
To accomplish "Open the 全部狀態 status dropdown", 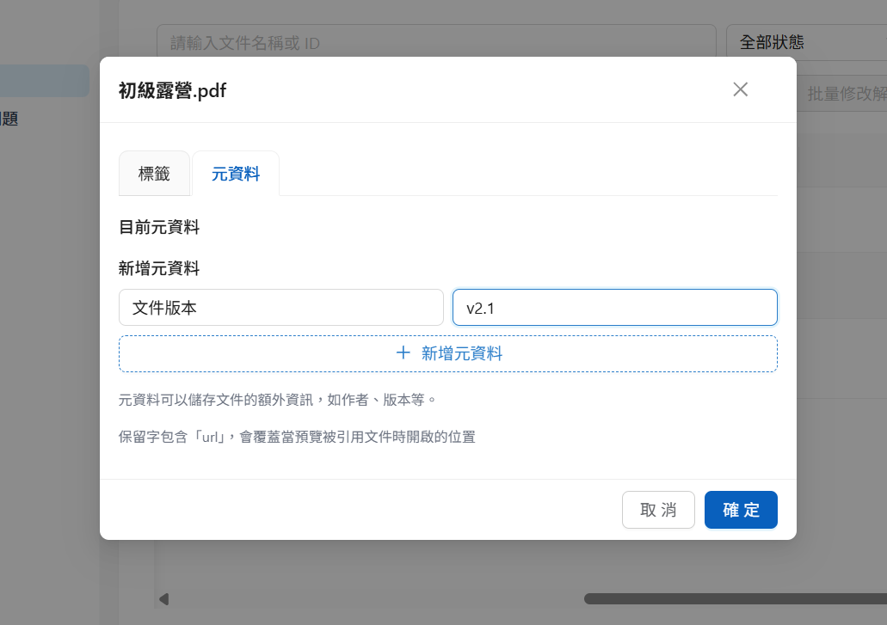I will [x=804, y=42].
